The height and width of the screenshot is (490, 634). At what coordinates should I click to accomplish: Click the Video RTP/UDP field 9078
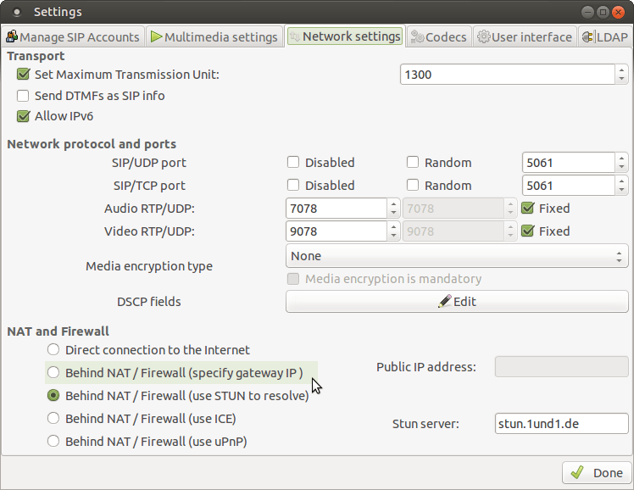pyautogui.click(x=336, y=231)
